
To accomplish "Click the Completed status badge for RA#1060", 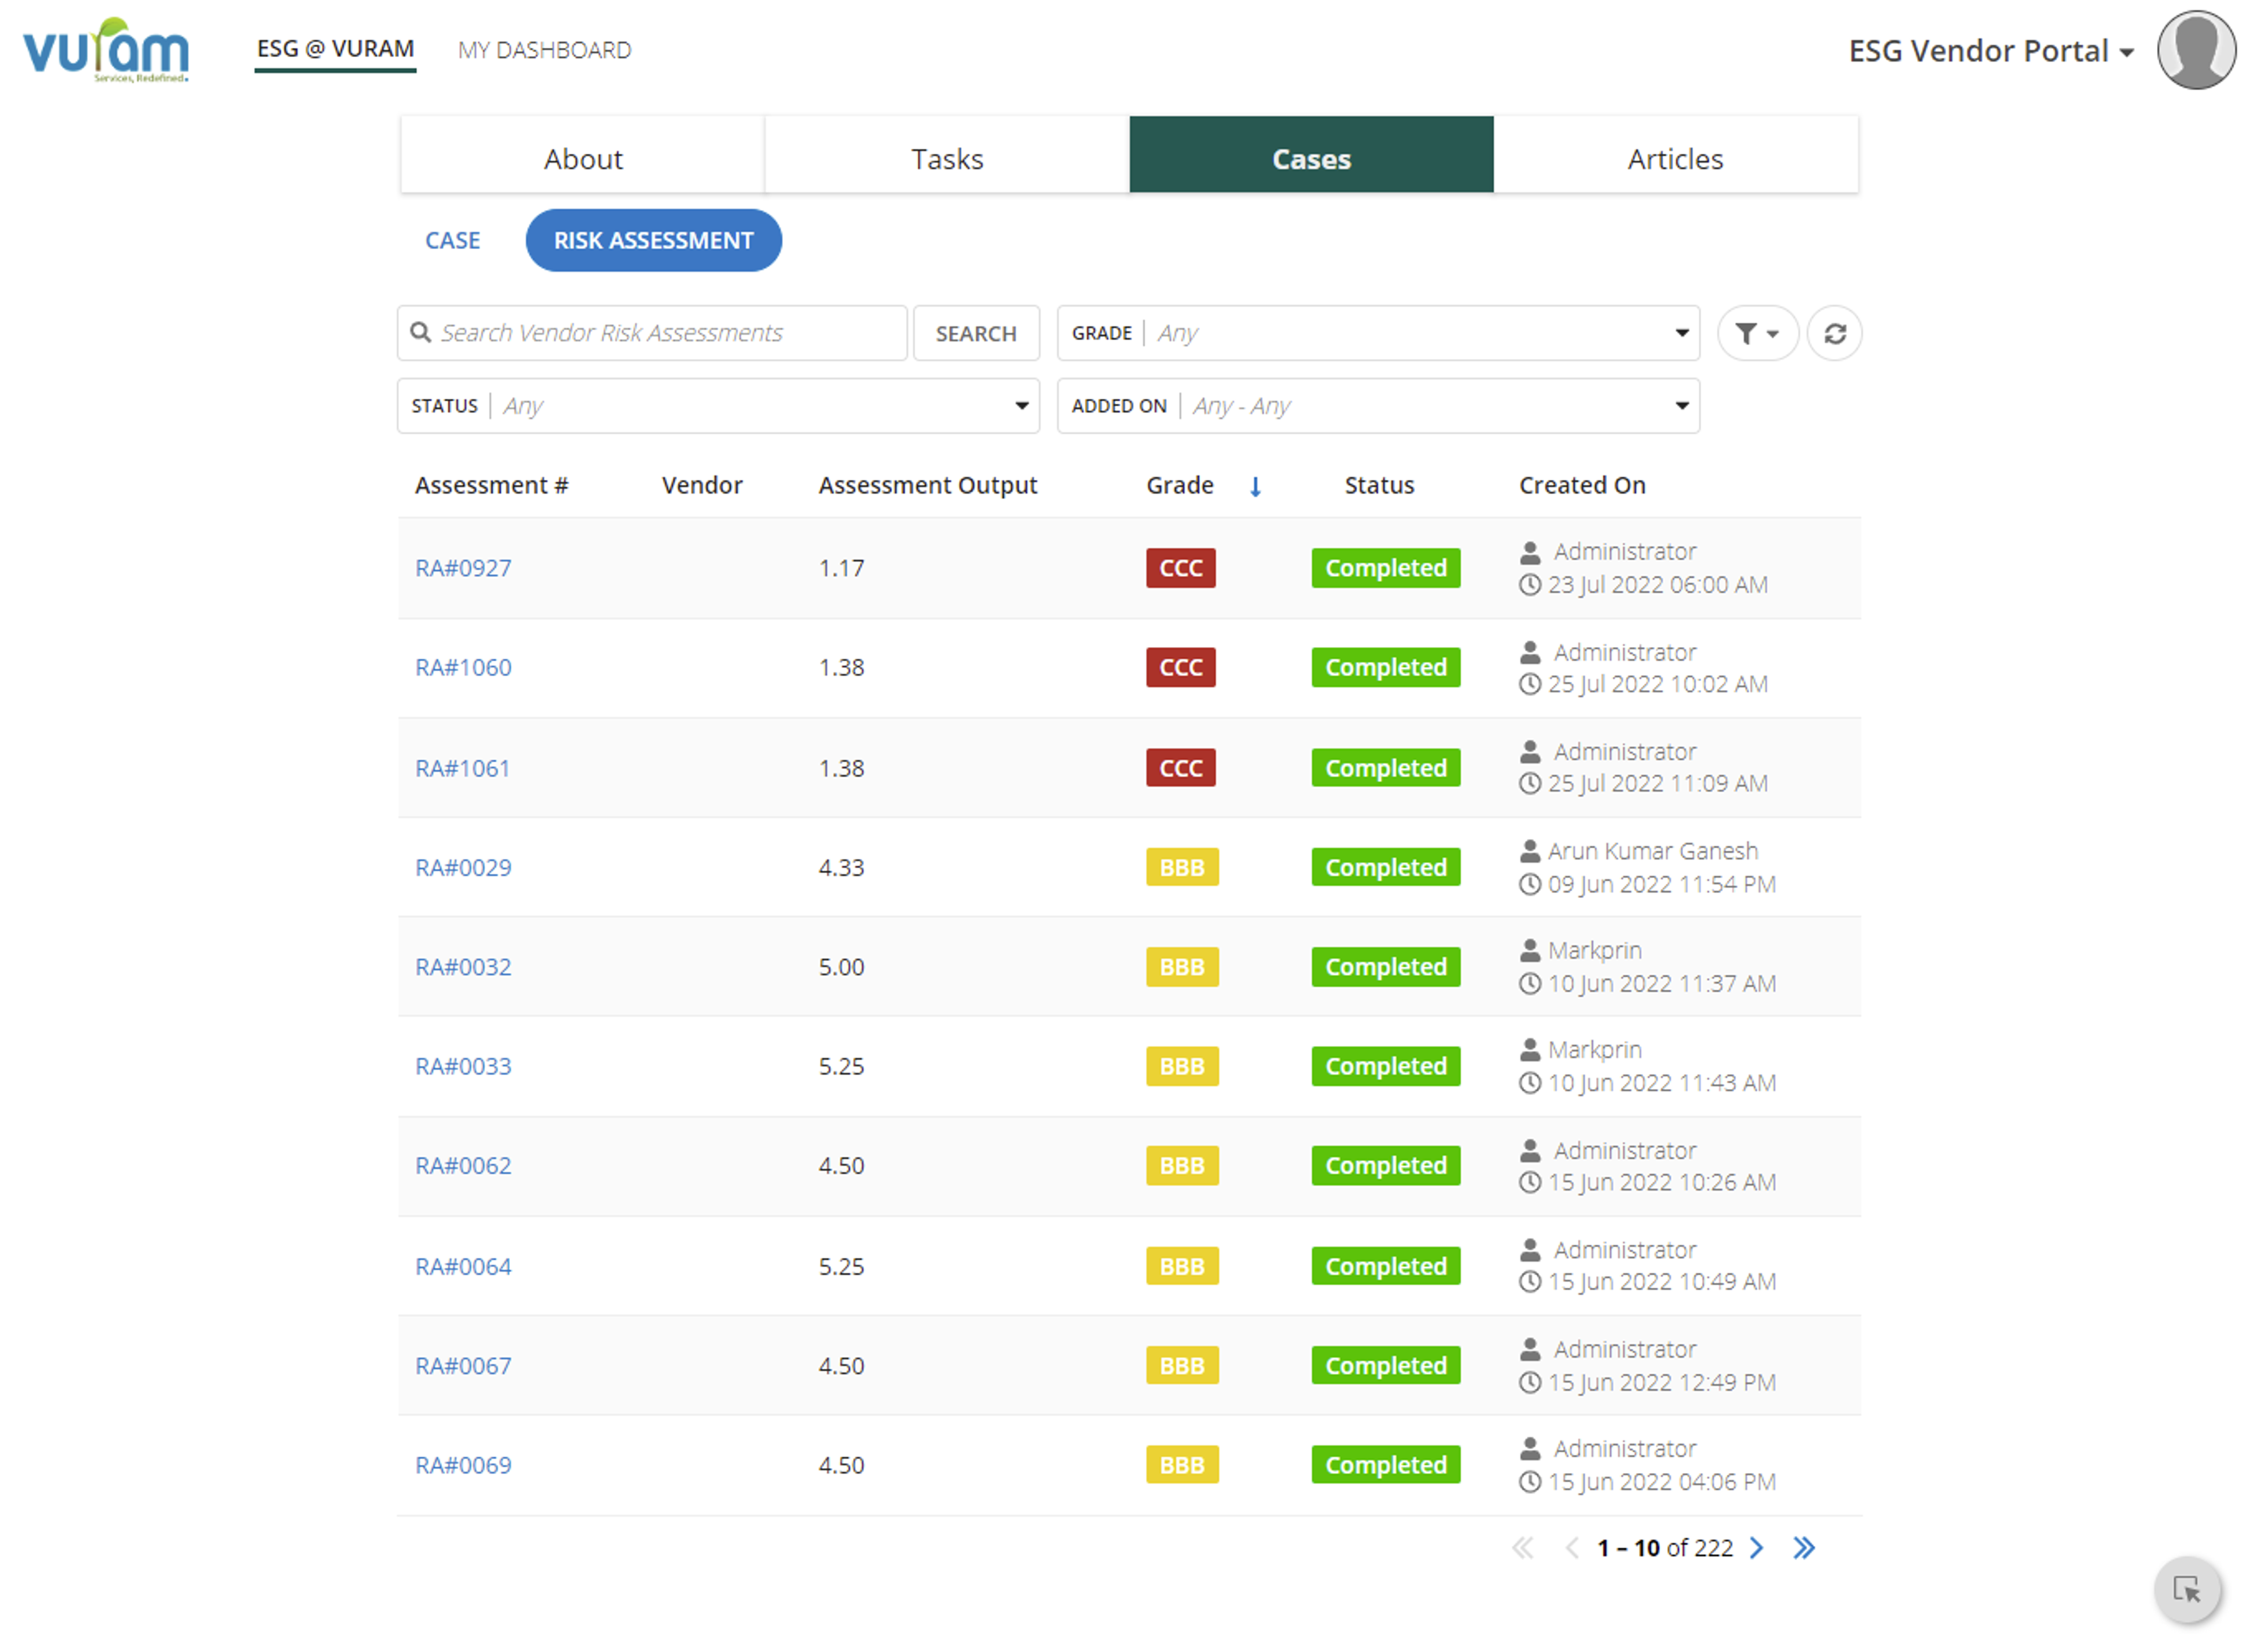I will 1385,668.
